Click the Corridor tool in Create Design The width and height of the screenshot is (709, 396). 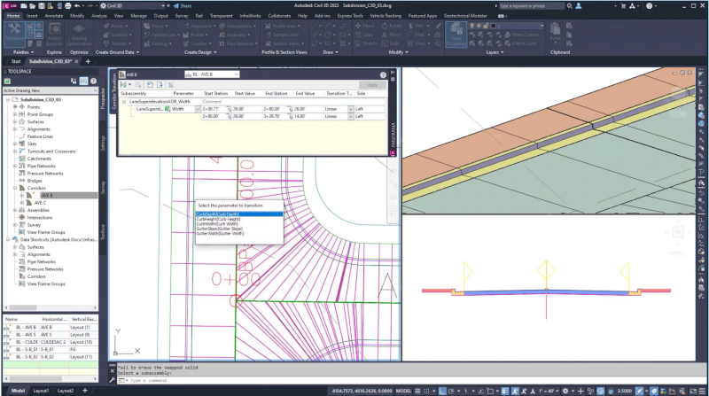click(x=198, y=43)
